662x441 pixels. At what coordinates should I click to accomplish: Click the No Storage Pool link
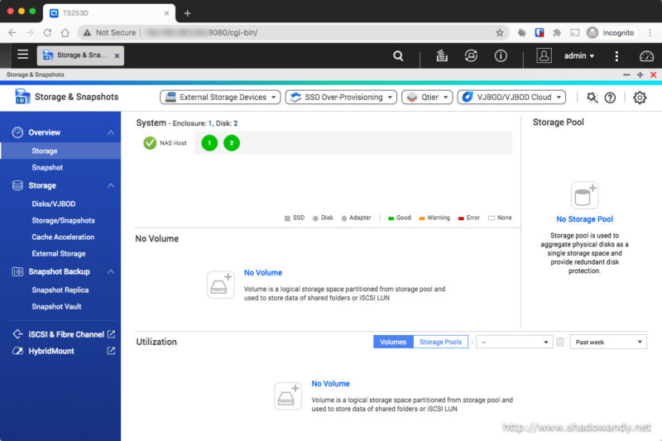pyautogui.click(x=584, y=219)
